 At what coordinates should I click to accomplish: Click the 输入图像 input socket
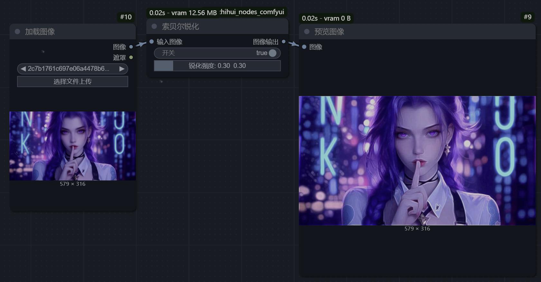point(152,42)
